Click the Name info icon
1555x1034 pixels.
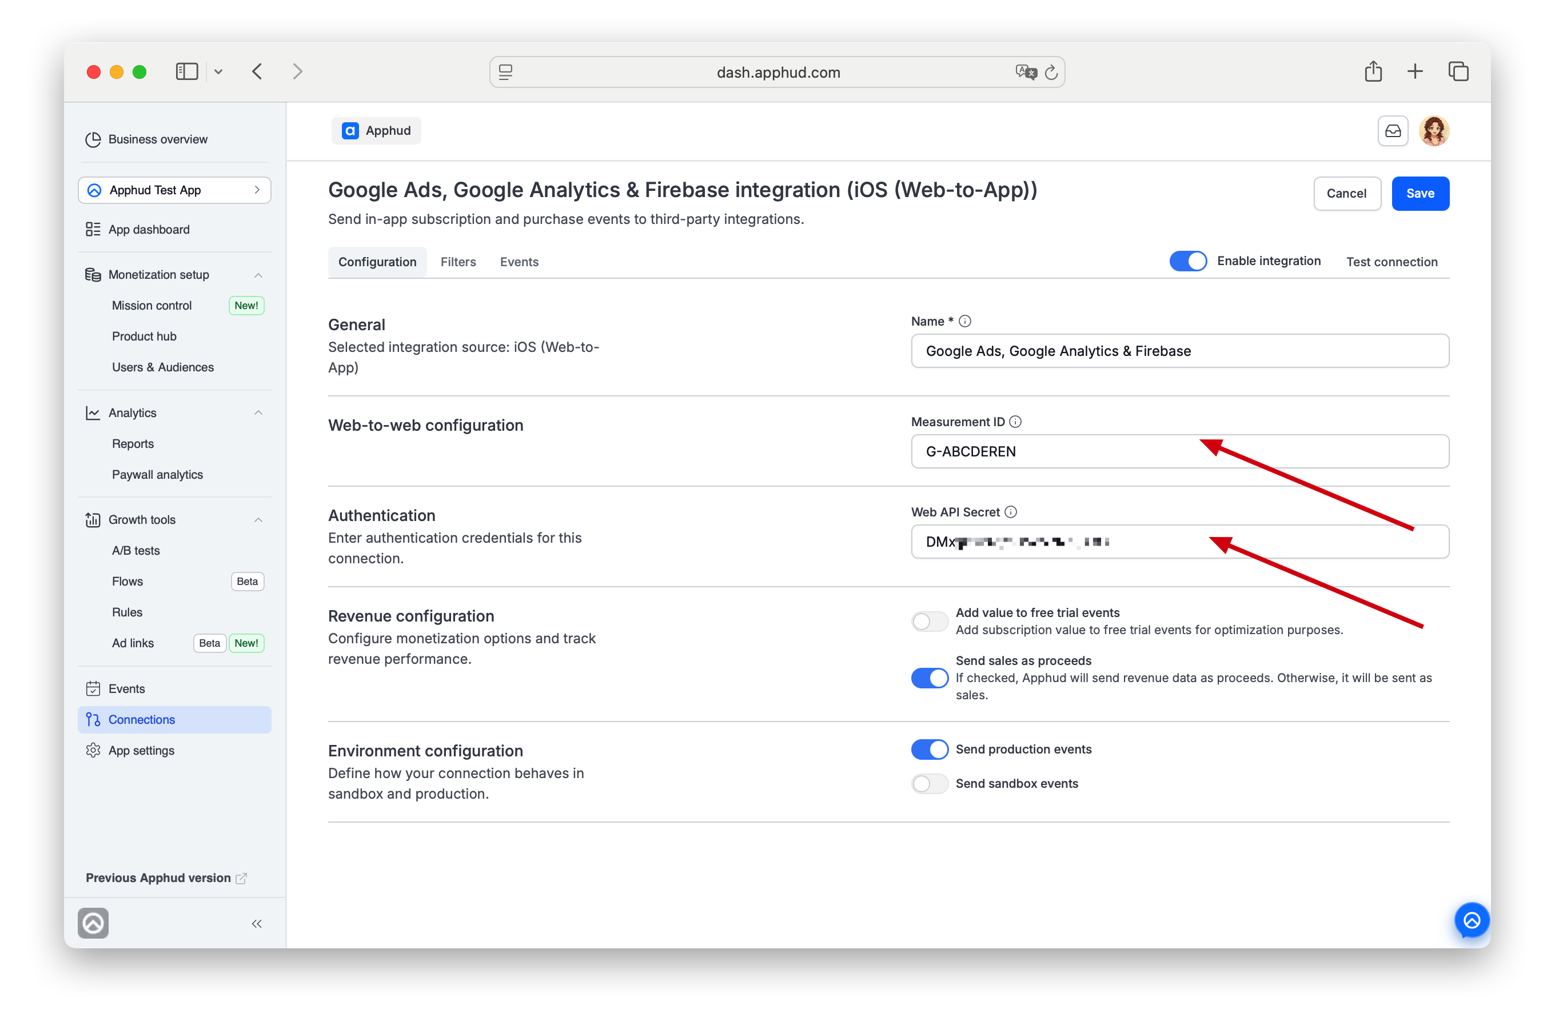[964, 321]
